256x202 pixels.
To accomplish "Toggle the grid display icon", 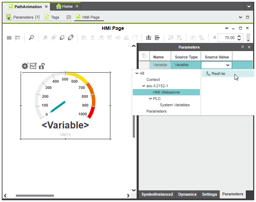I will [x=9, y=38].
